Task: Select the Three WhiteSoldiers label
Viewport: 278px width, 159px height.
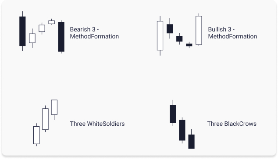Action: (x=97, y=124)
